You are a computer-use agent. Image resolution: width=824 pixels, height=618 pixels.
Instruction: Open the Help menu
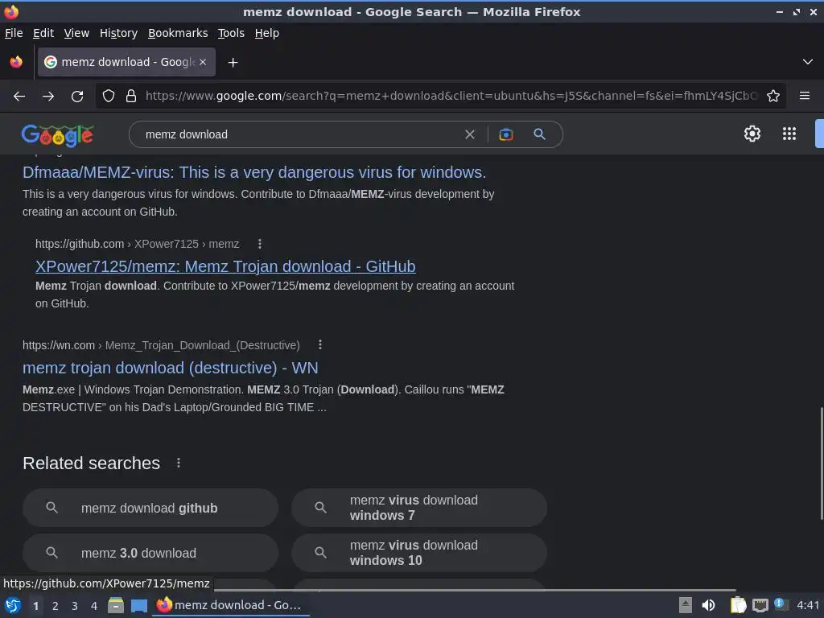pyautogui.click(x=267, y=33)
